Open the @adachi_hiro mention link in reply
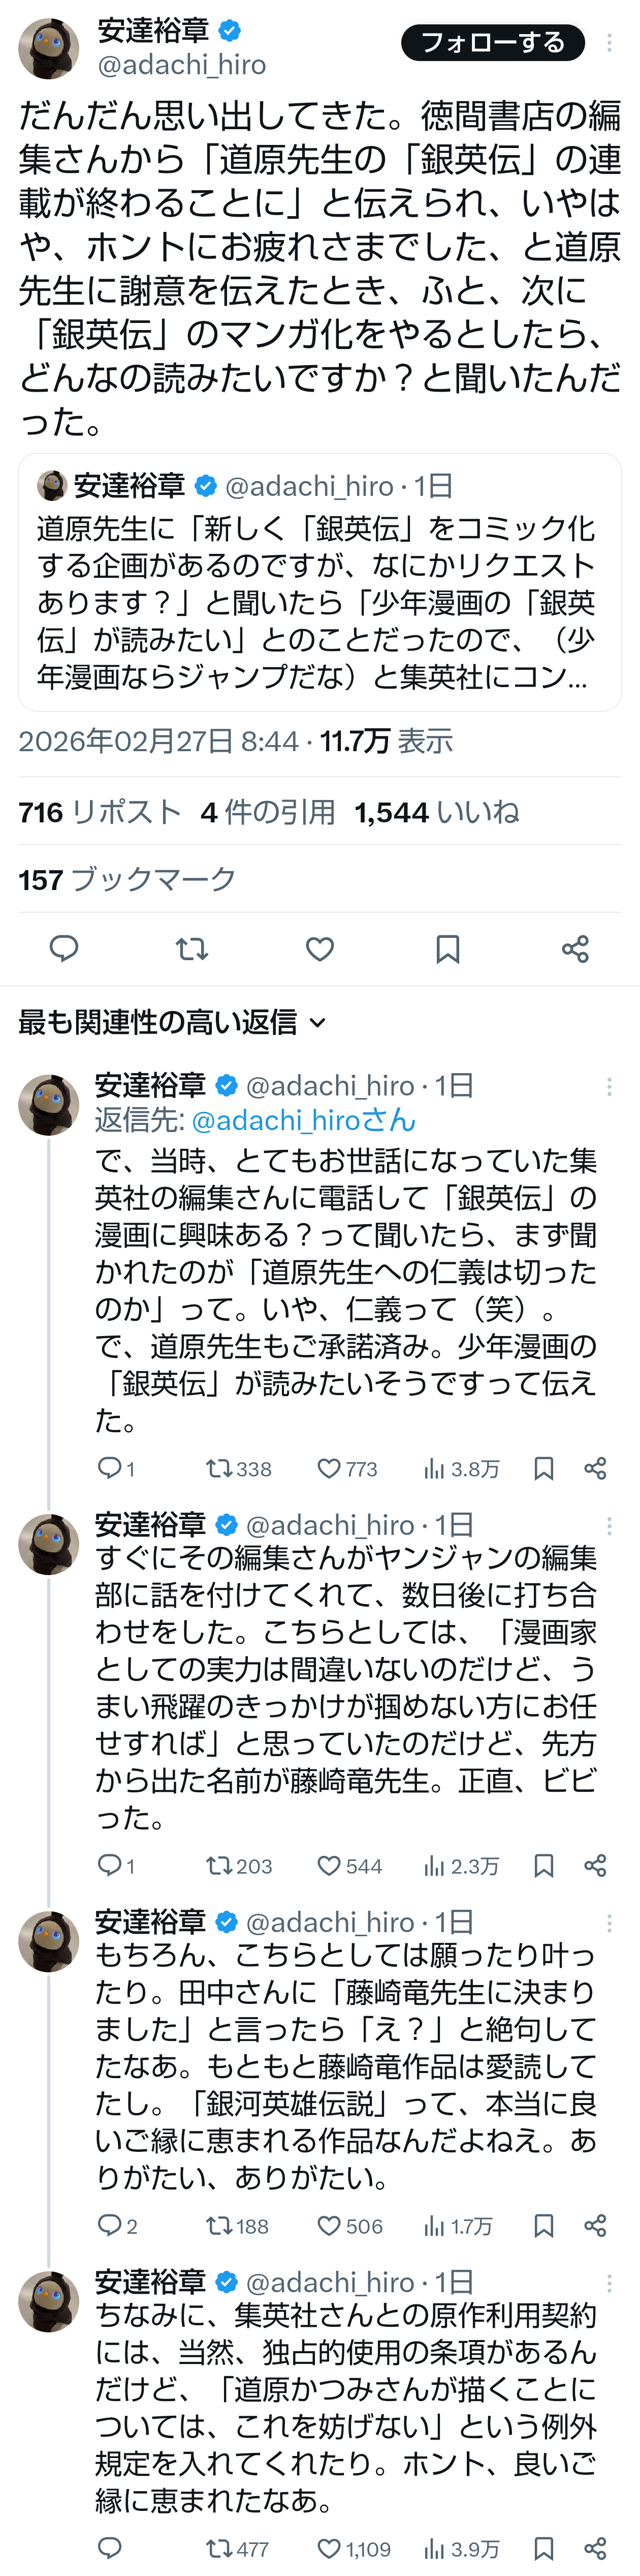 (x=303, y=1120)
